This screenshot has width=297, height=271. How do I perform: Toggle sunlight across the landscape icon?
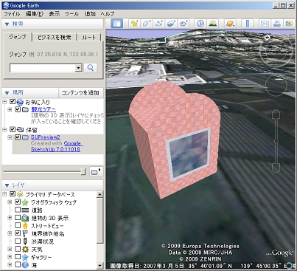pyautogui.click(x=213, y=24)
